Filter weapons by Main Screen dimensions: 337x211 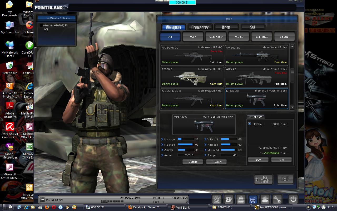(193, 37)
